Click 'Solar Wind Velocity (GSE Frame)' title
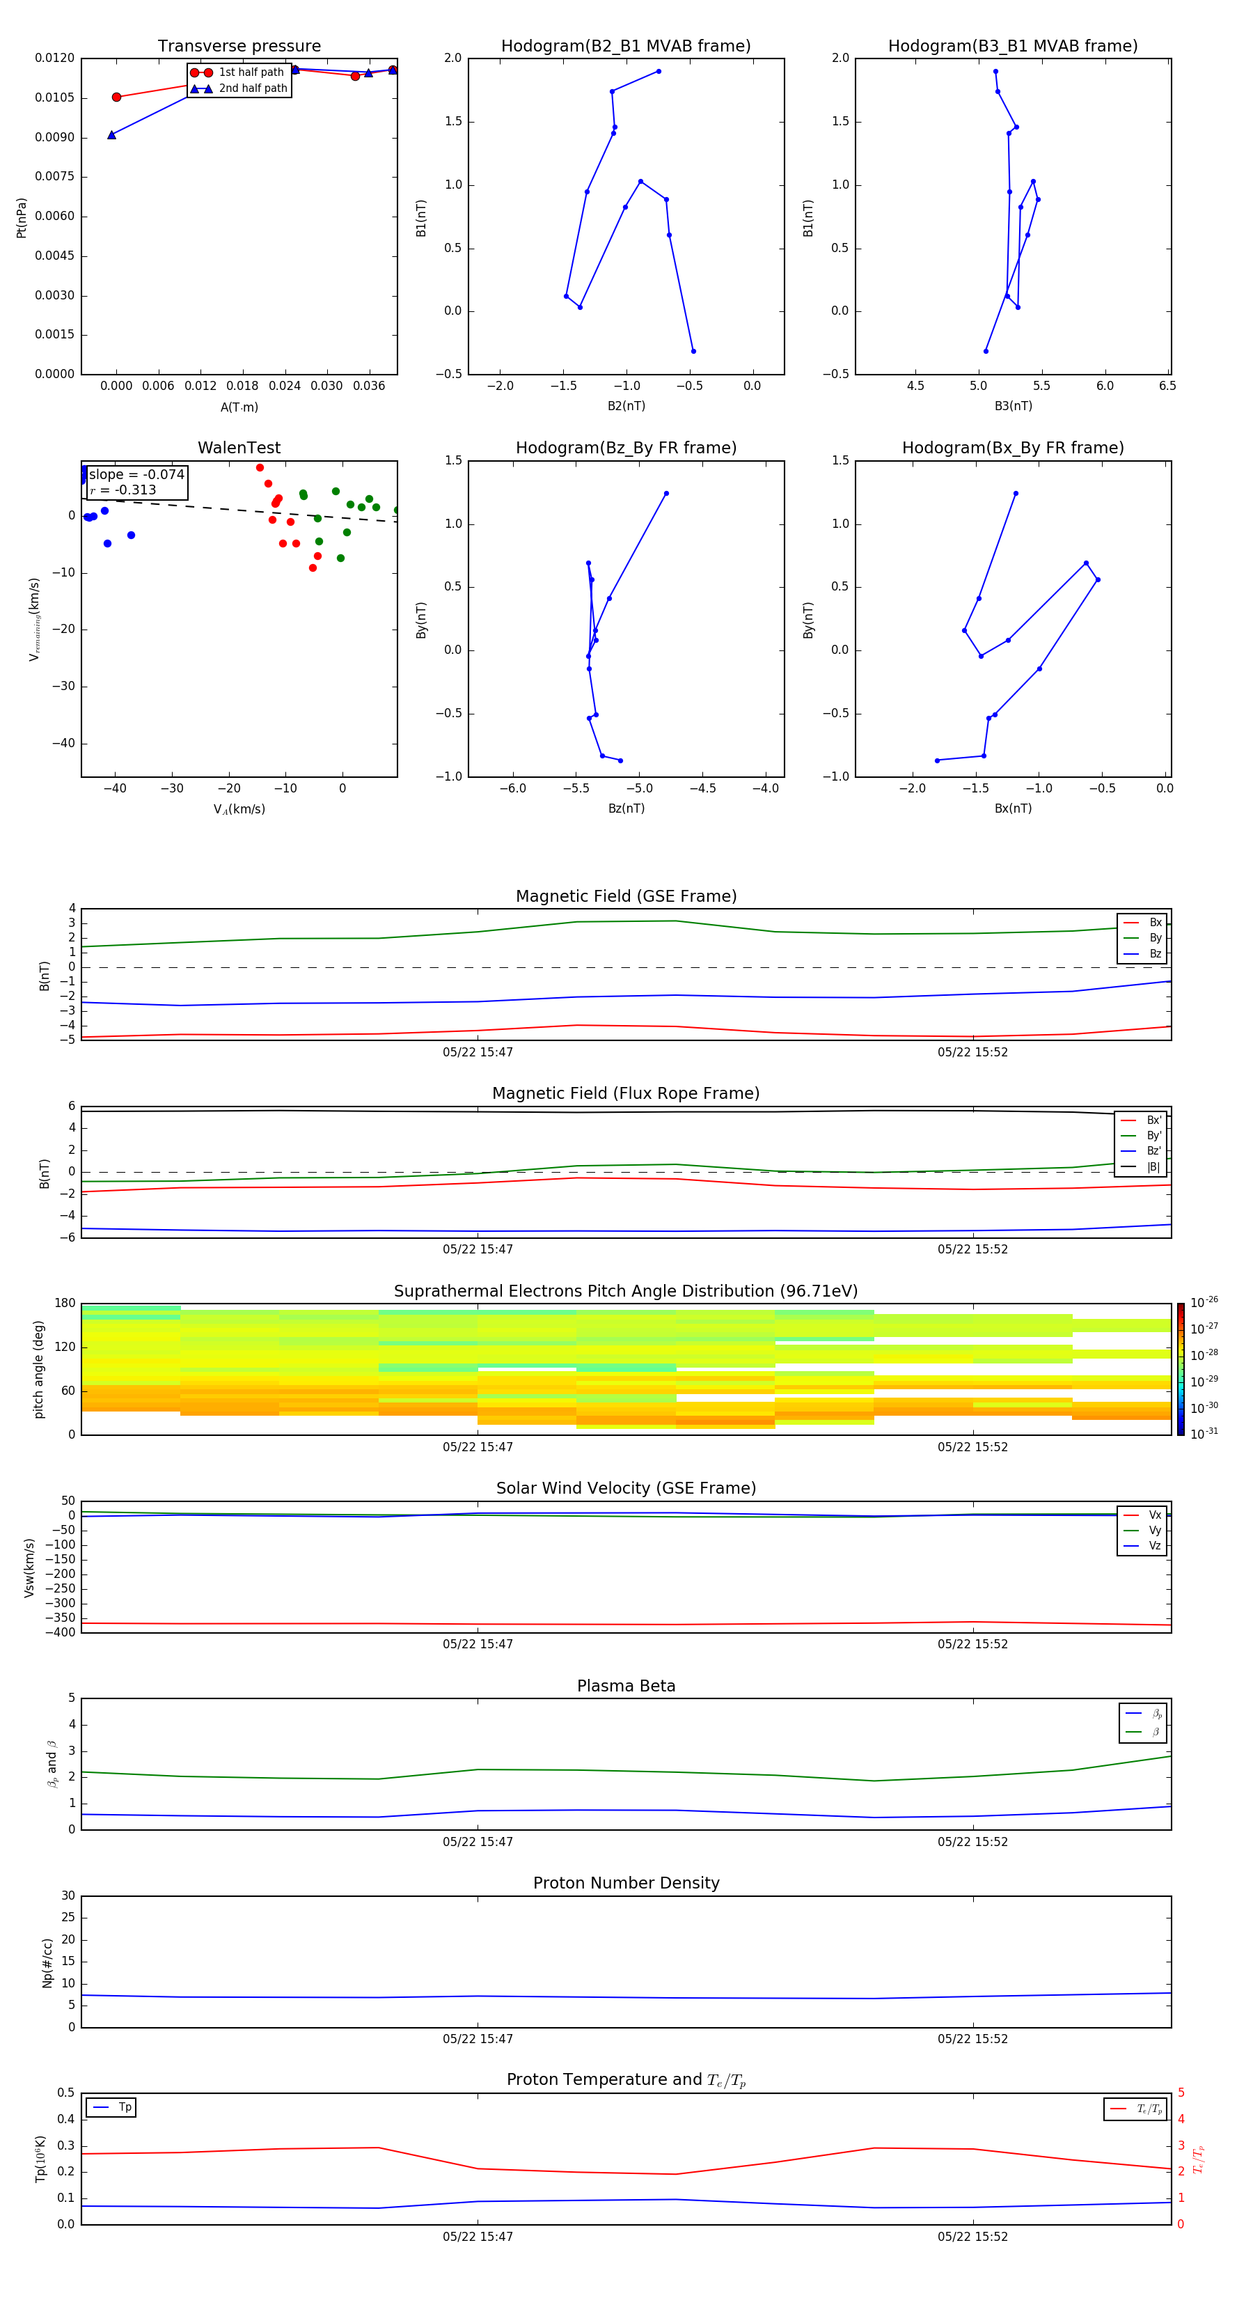Viewport: 1253px width, 2298px height. click(626, 1488)
